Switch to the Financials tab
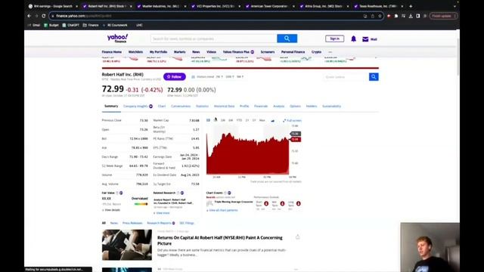This screenshot has height=272, width=484. [x=261, y=106]
